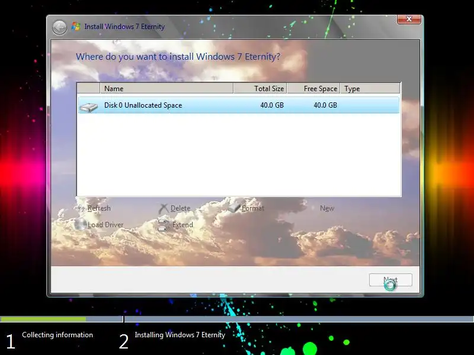The image size is (474, 355).
Task: Select the Disk 0 Unallocated Space row
Action: click(239, 105)
